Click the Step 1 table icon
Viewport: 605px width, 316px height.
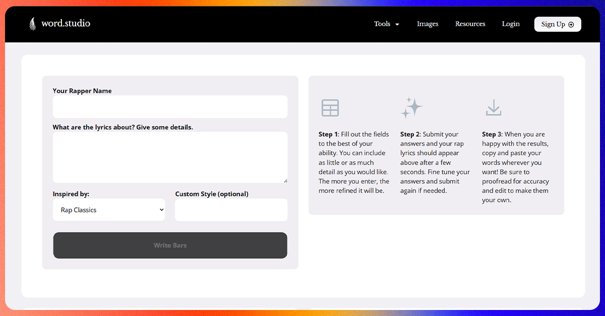pos(330,108)
